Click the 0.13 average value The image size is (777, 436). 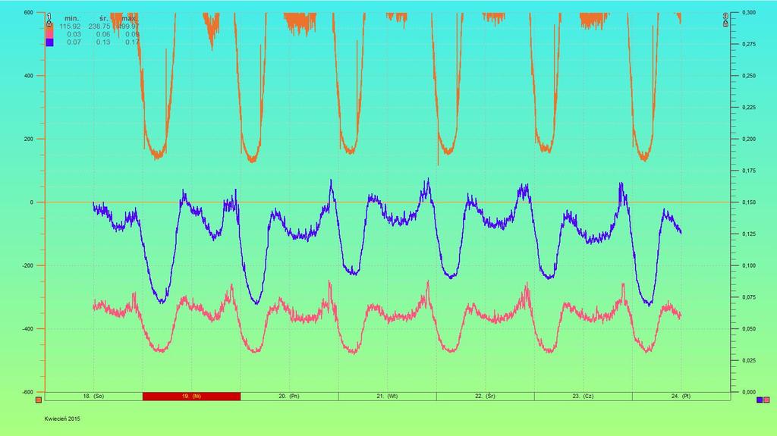point(103,42)
